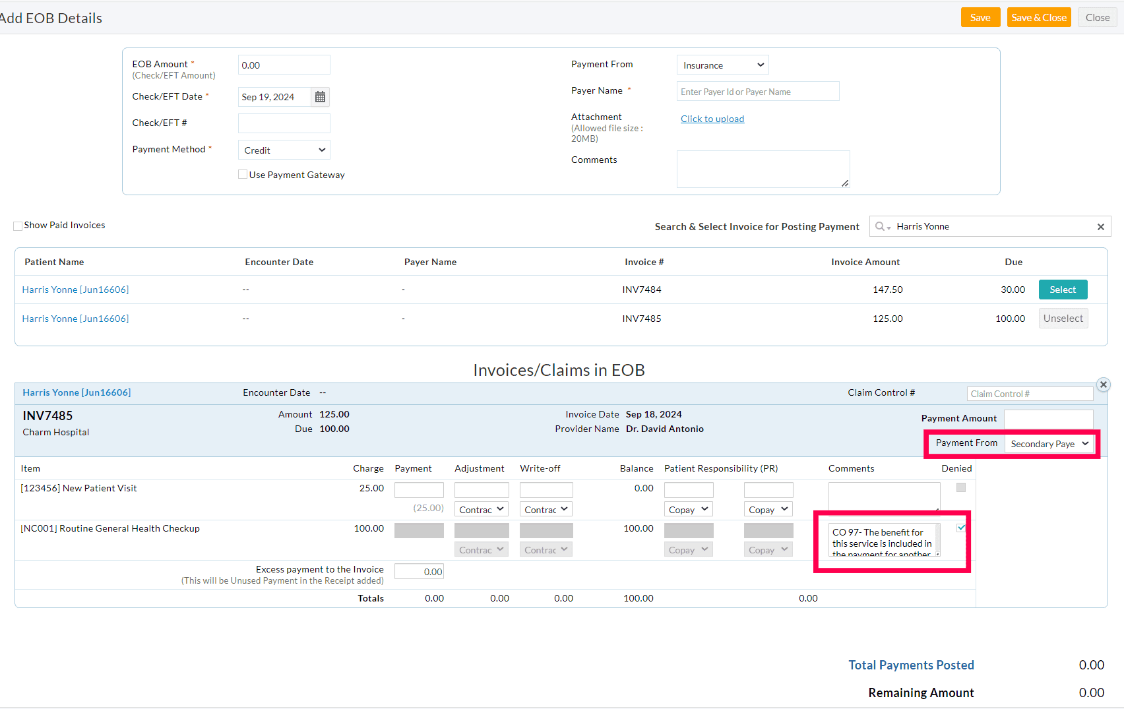Open the Harris Yonne patient link
Image resolution: width=1124 pixels, height=709 pixels.
tap(75, 289)
